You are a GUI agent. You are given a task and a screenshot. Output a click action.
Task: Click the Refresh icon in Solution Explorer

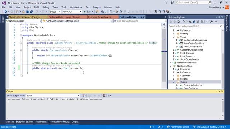click(194, 21)
